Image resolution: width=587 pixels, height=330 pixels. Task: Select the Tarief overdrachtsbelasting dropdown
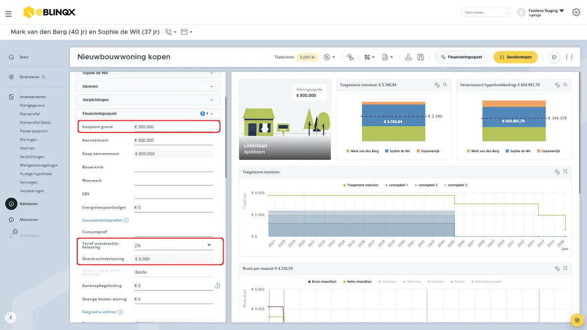pyautogui.click(x=174, y=245)
